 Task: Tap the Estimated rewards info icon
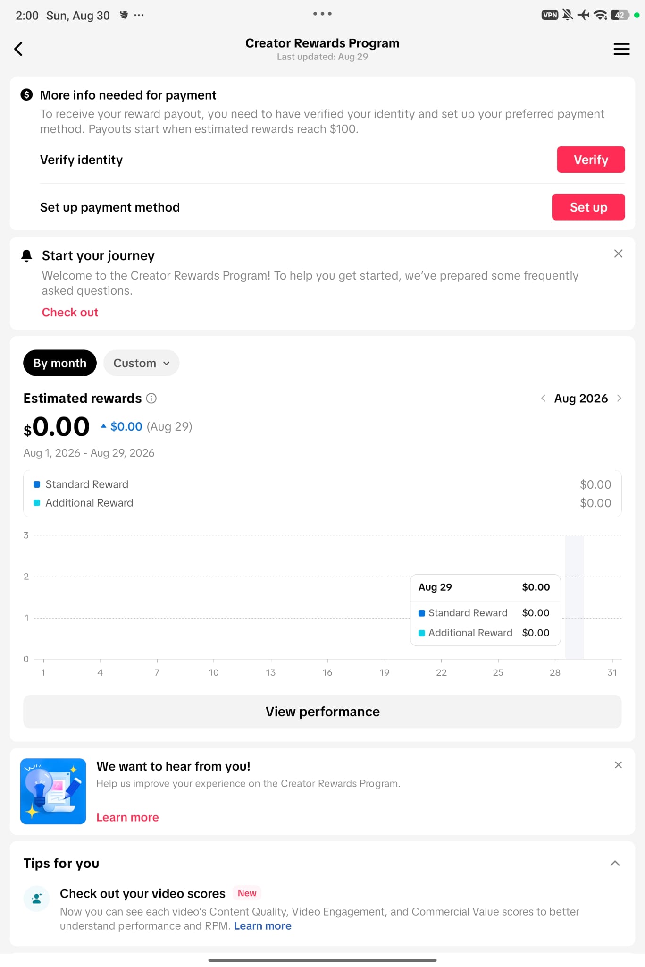click(151, 398)
